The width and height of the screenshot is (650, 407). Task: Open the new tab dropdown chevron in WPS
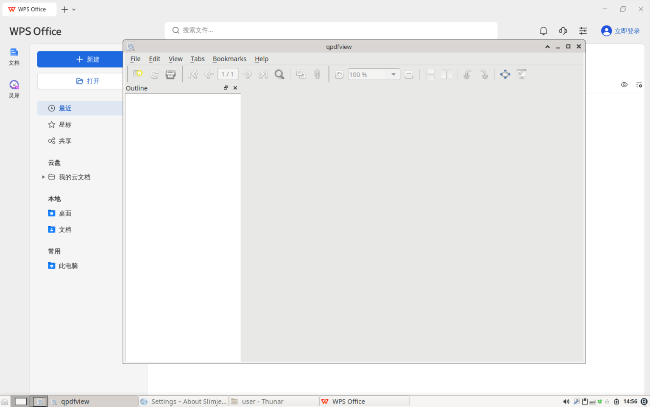click(74, 9)
